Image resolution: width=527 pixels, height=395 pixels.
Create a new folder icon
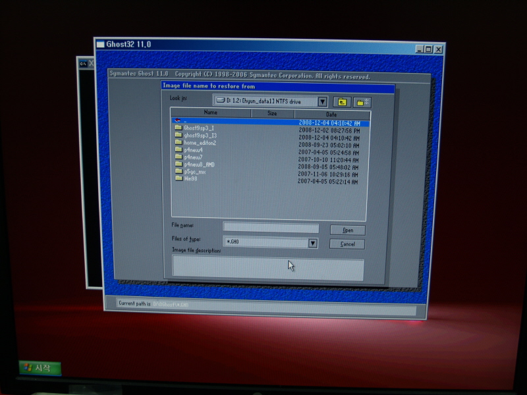[x=362, y=103]
